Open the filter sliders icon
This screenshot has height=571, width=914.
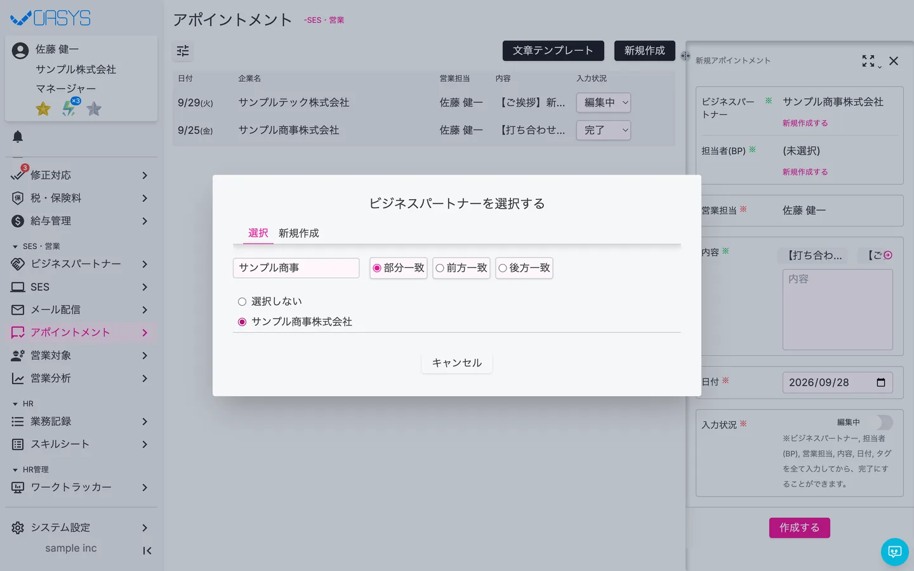coord(183,51)
